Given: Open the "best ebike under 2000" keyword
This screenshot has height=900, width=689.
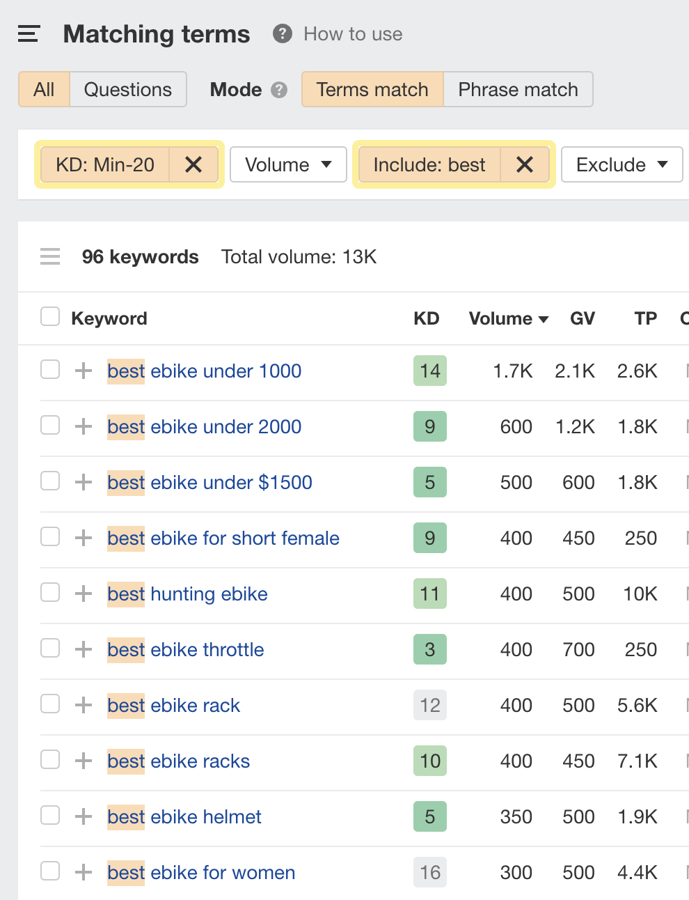Looking at the screenshot, I should coord(204,426).
